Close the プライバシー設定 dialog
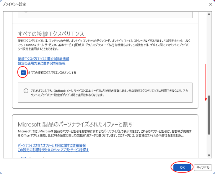The image size is (215, 174). pyautogui.click(x=211, y=4)
